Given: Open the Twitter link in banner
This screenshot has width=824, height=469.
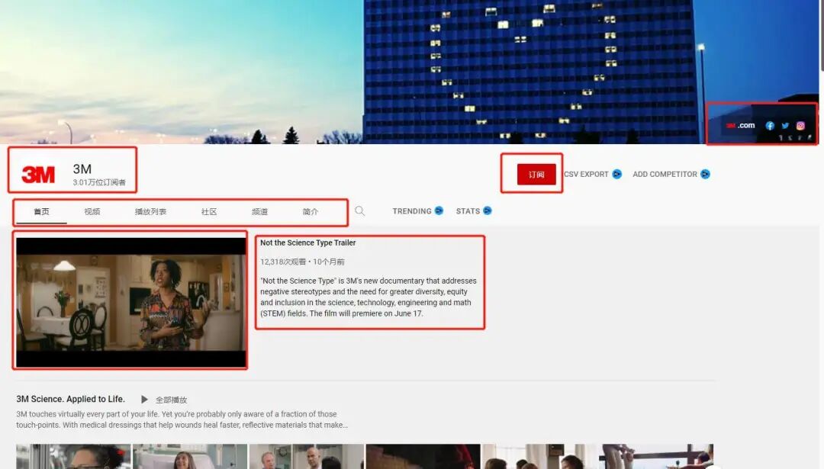Looking at the screenshot, I should tap(785, 126).
